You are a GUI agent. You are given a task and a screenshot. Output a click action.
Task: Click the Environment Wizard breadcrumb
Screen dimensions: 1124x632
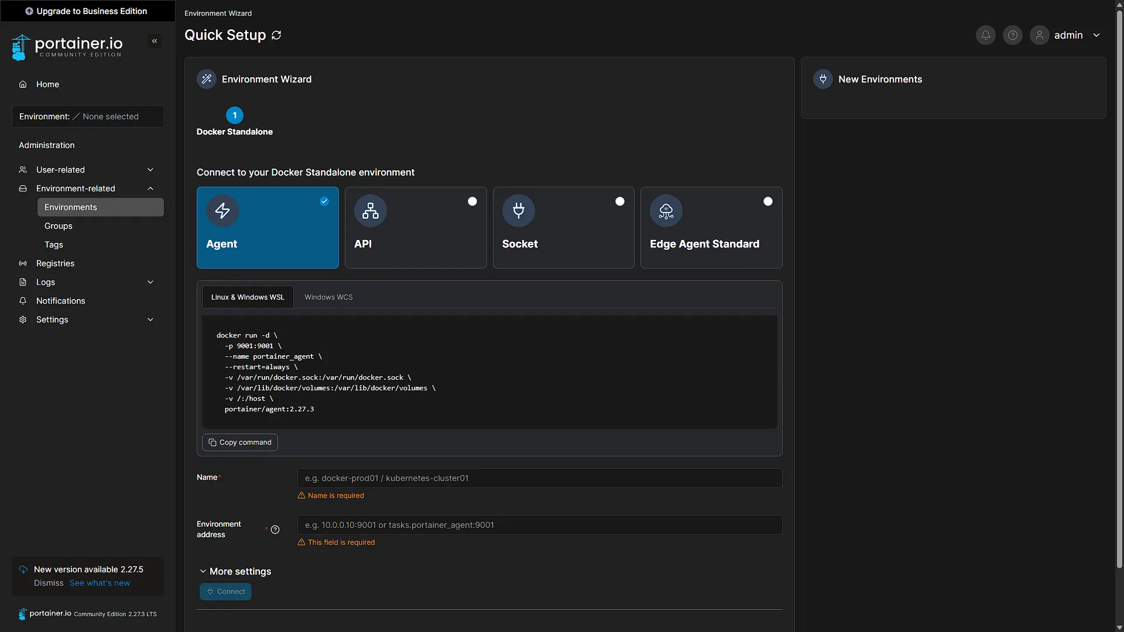218,13
